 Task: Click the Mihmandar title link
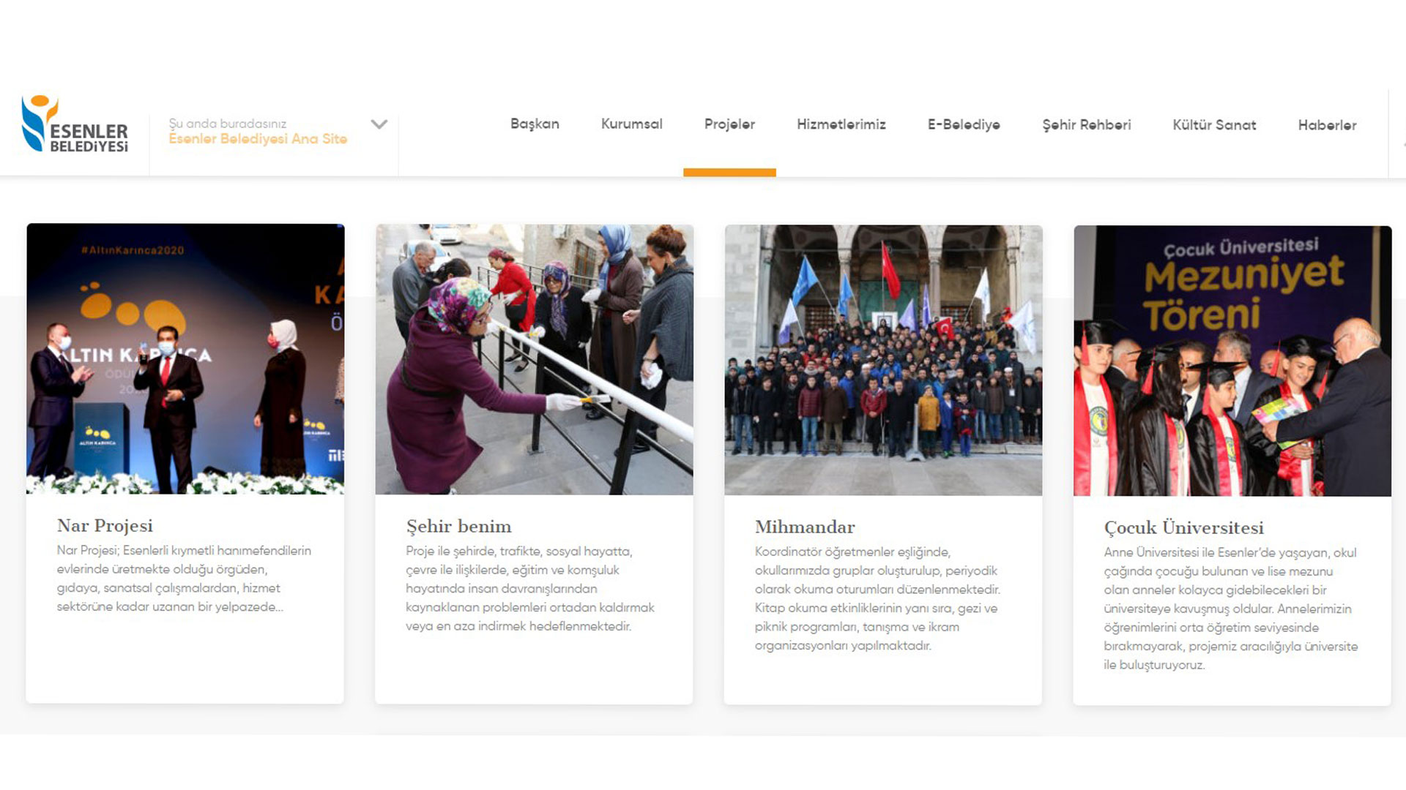(805, 527)
